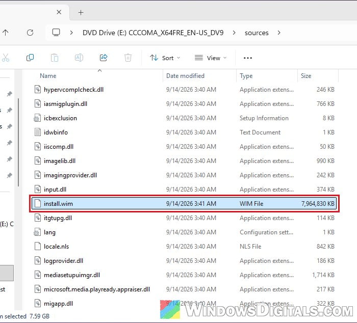Select the iasmigplugin.dll file
This screenshot has height=323, width=357.
185,104
